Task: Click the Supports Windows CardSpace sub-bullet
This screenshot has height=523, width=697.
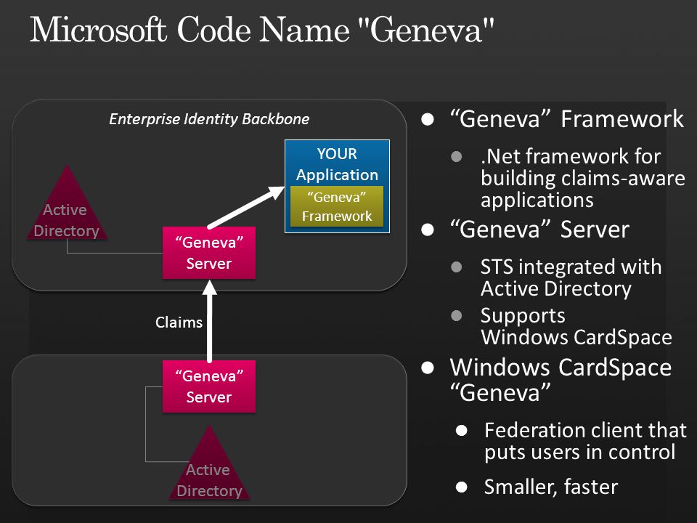Action: [x=576, y=326]
